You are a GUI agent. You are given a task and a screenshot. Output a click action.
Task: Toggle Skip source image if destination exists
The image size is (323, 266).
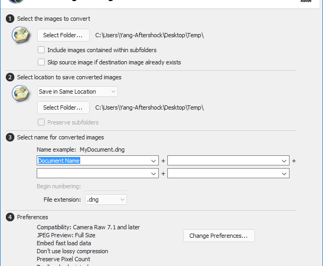point(41,62)
